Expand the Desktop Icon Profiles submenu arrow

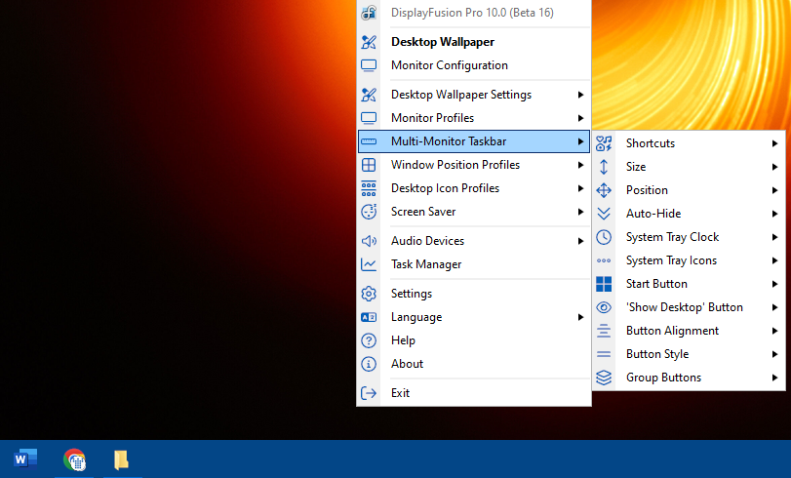(x=580, y=188)
